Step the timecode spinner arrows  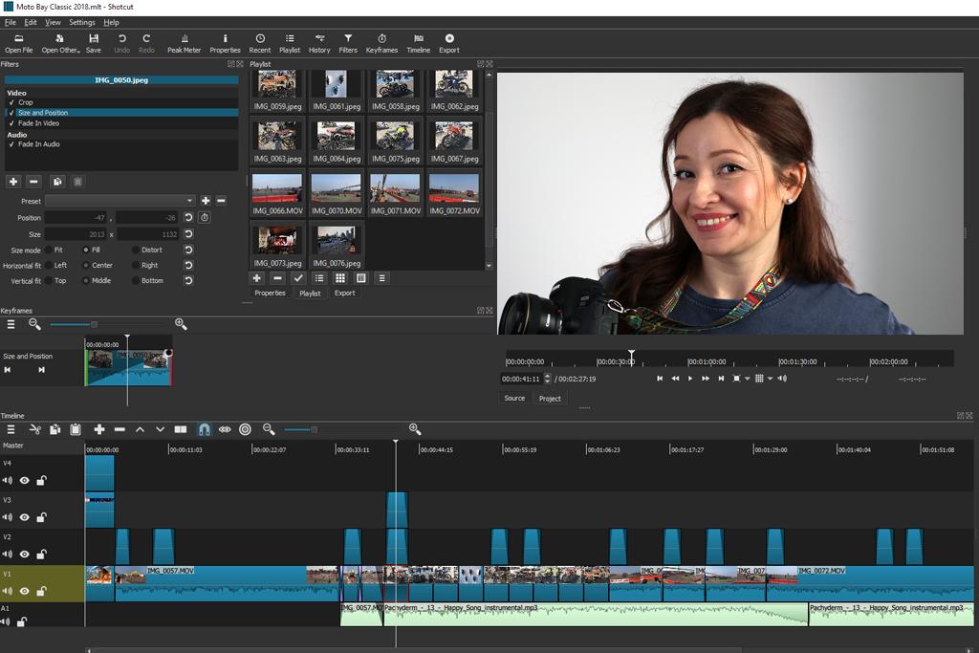[x=548, y=379]
